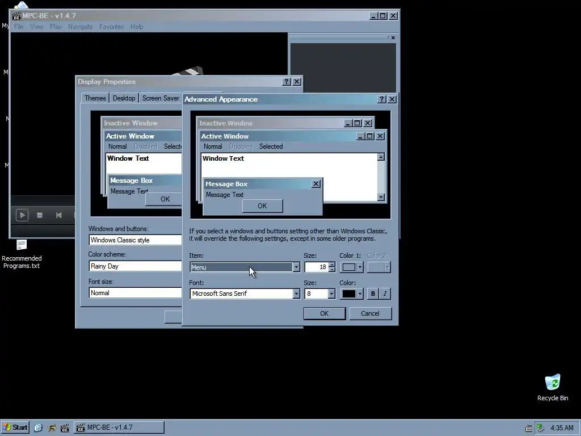581x436 pixels.
Task: Select MPC-BE taskbar button
Action: (x=119, y=427)
